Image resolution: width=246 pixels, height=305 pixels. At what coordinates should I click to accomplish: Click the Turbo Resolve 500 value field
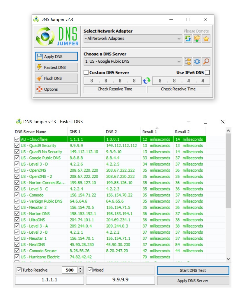click(70, 270)
